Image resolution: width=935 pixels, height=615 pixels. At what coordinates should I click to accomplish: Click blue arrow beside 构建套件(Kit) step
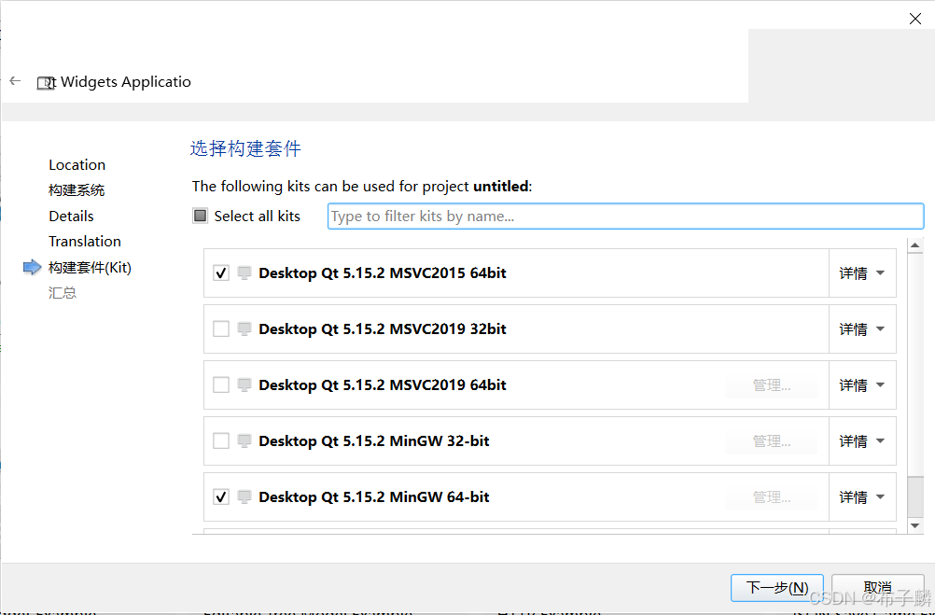pyautogui.click(x=33, y=267)
